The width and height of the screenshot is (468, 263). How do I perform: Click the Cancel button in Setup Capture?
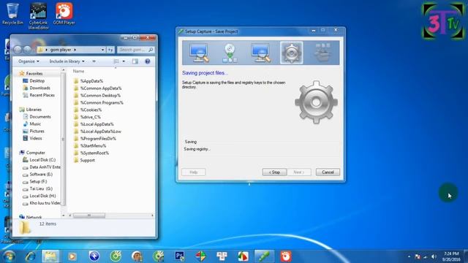tap(328, 172)
